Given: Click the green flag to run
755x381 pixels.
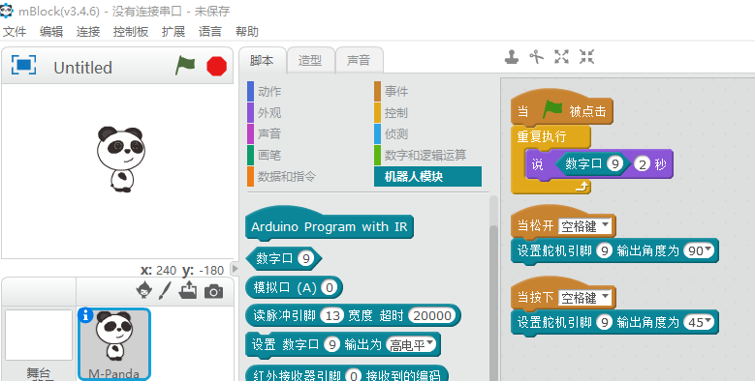Looking at the screenshot, I should point(185,66).
